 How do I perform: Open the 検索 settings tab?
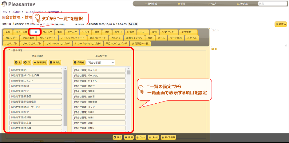150,38
